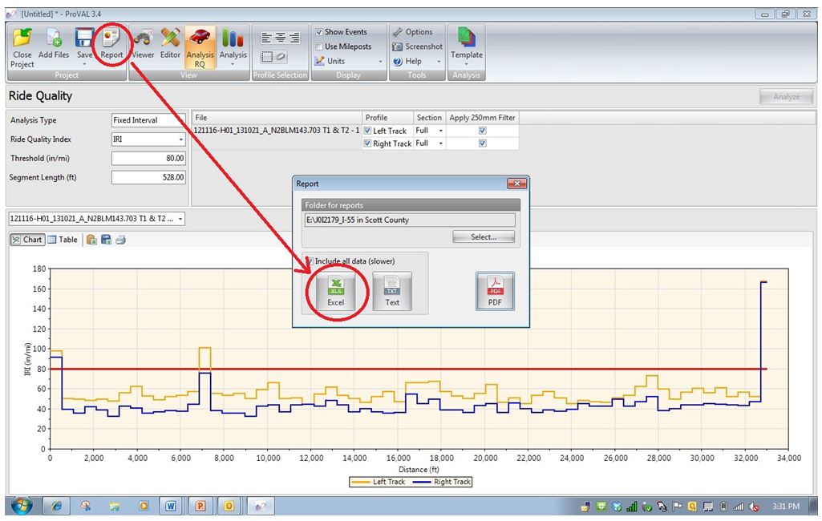Open the Template analysis icon
Image resolution: width=822 pixels, height=521 pixels.
tap(466, 44)
